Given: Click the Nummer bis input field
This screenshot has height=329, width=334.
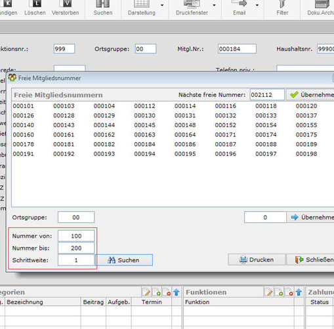Looking at the screenshot, I should 76,248.
